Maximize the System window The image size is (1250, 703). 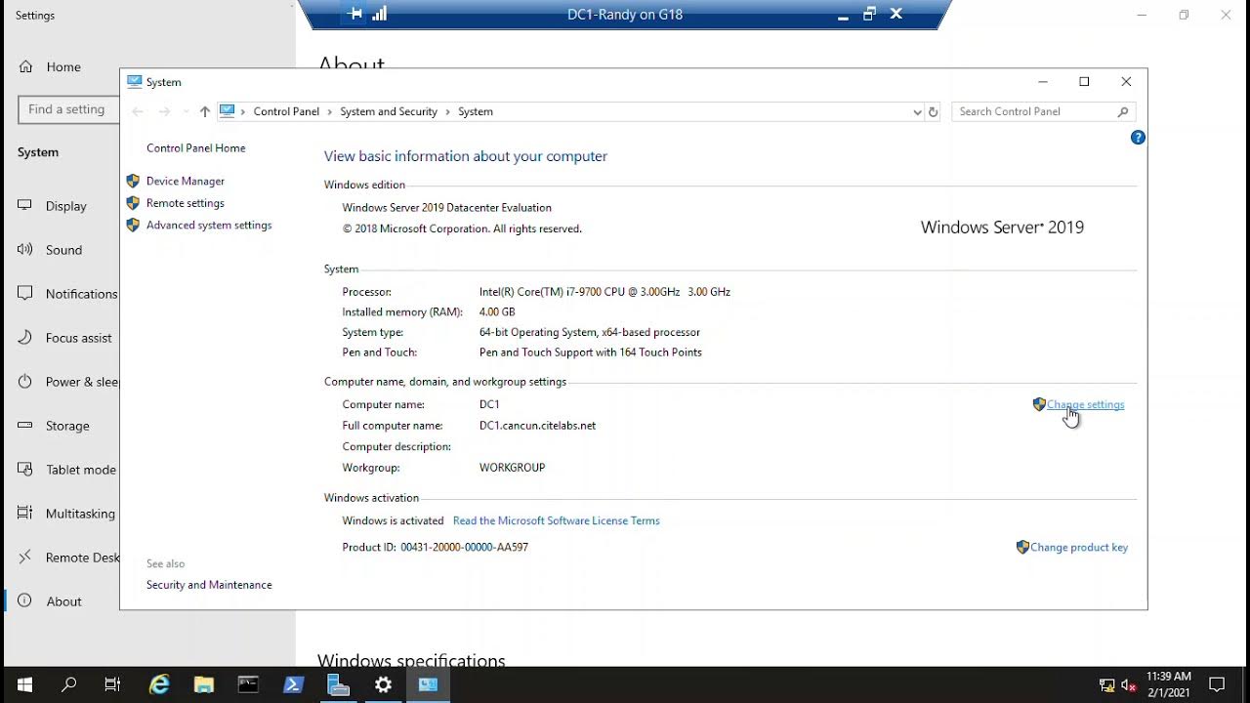click(1084, 82)
